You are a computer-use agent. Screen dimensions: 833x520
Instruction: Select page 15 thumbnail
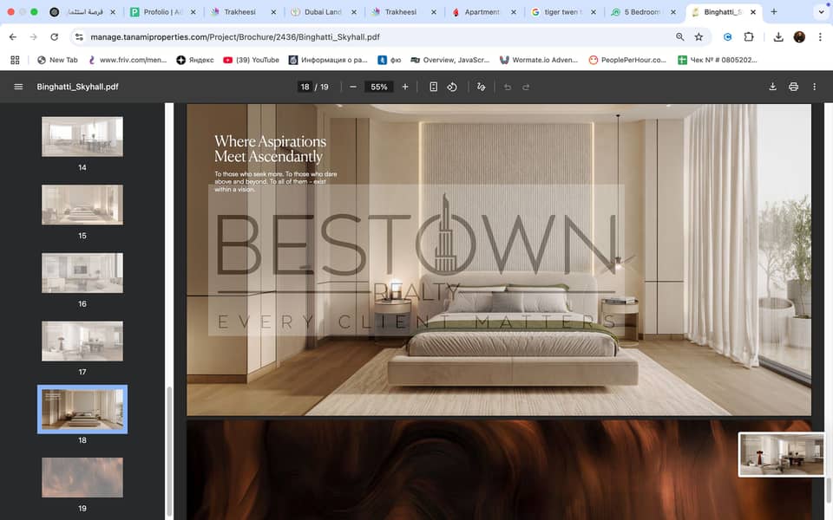tap(82, 205)
